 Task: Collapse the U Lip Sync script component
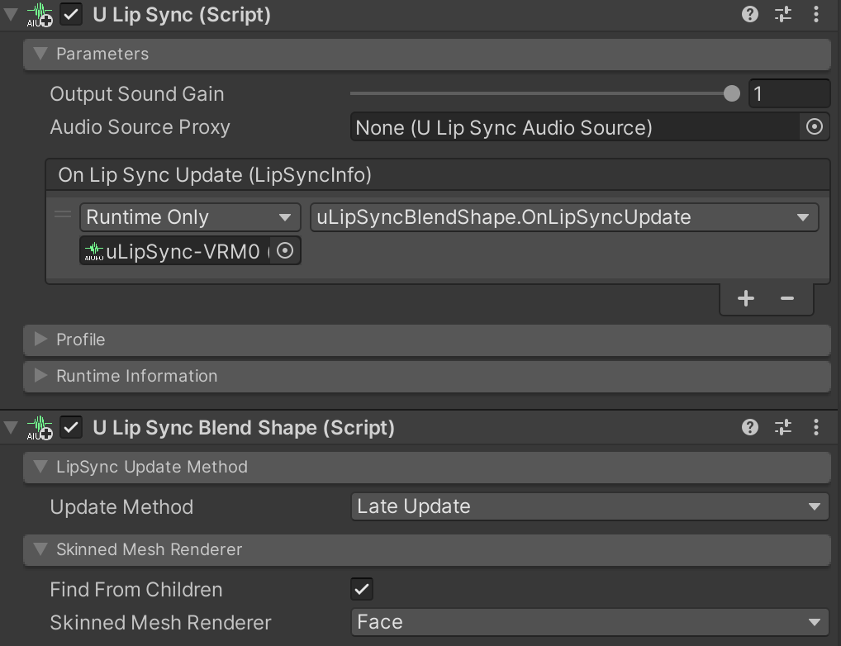[10, 15]
